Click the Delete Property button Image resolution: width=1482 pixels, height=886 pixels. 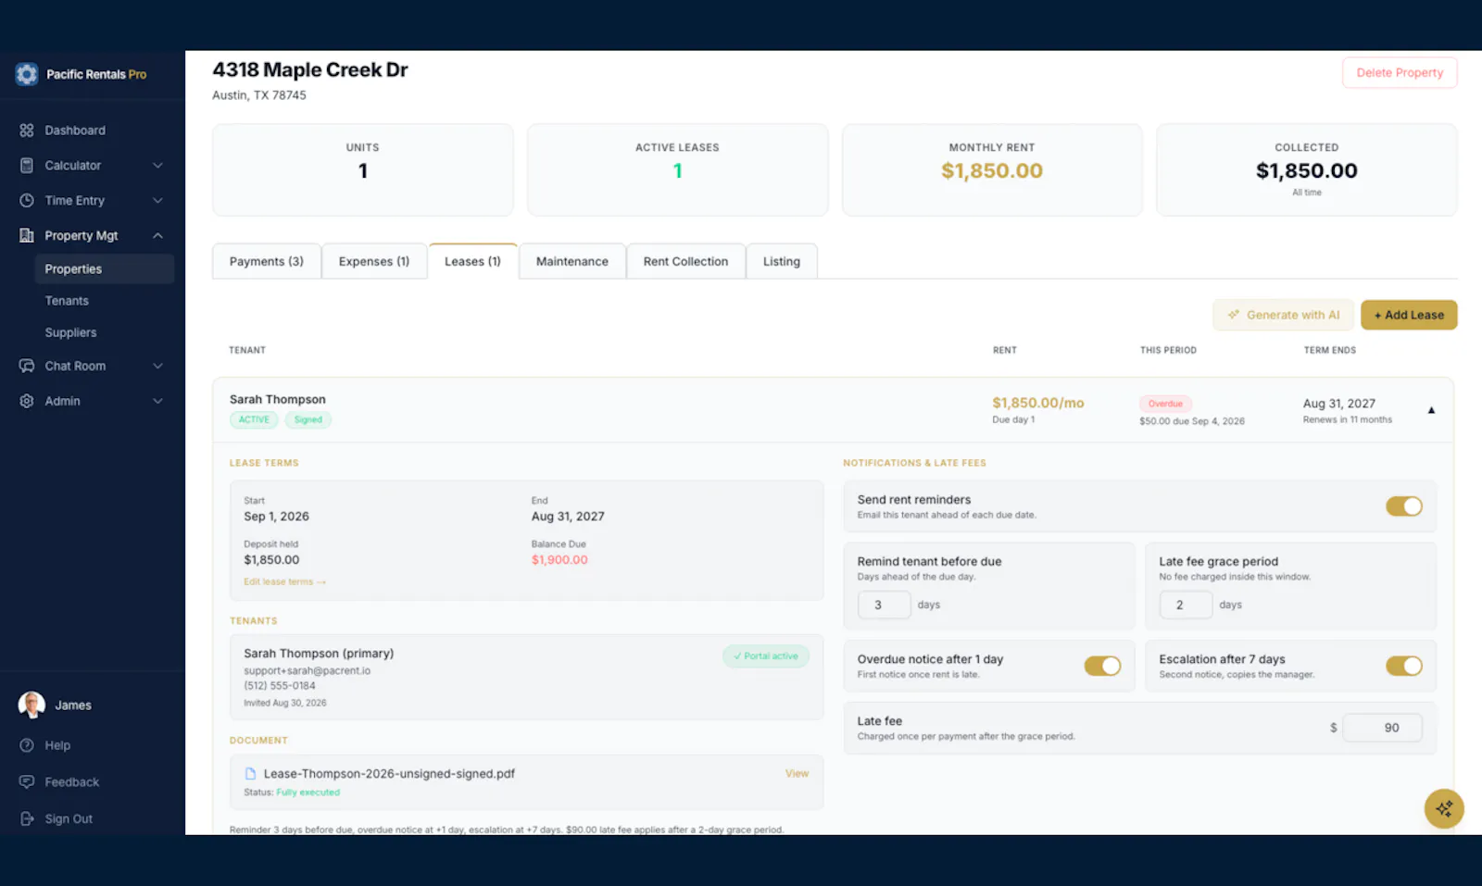(x=1400, y=73)
